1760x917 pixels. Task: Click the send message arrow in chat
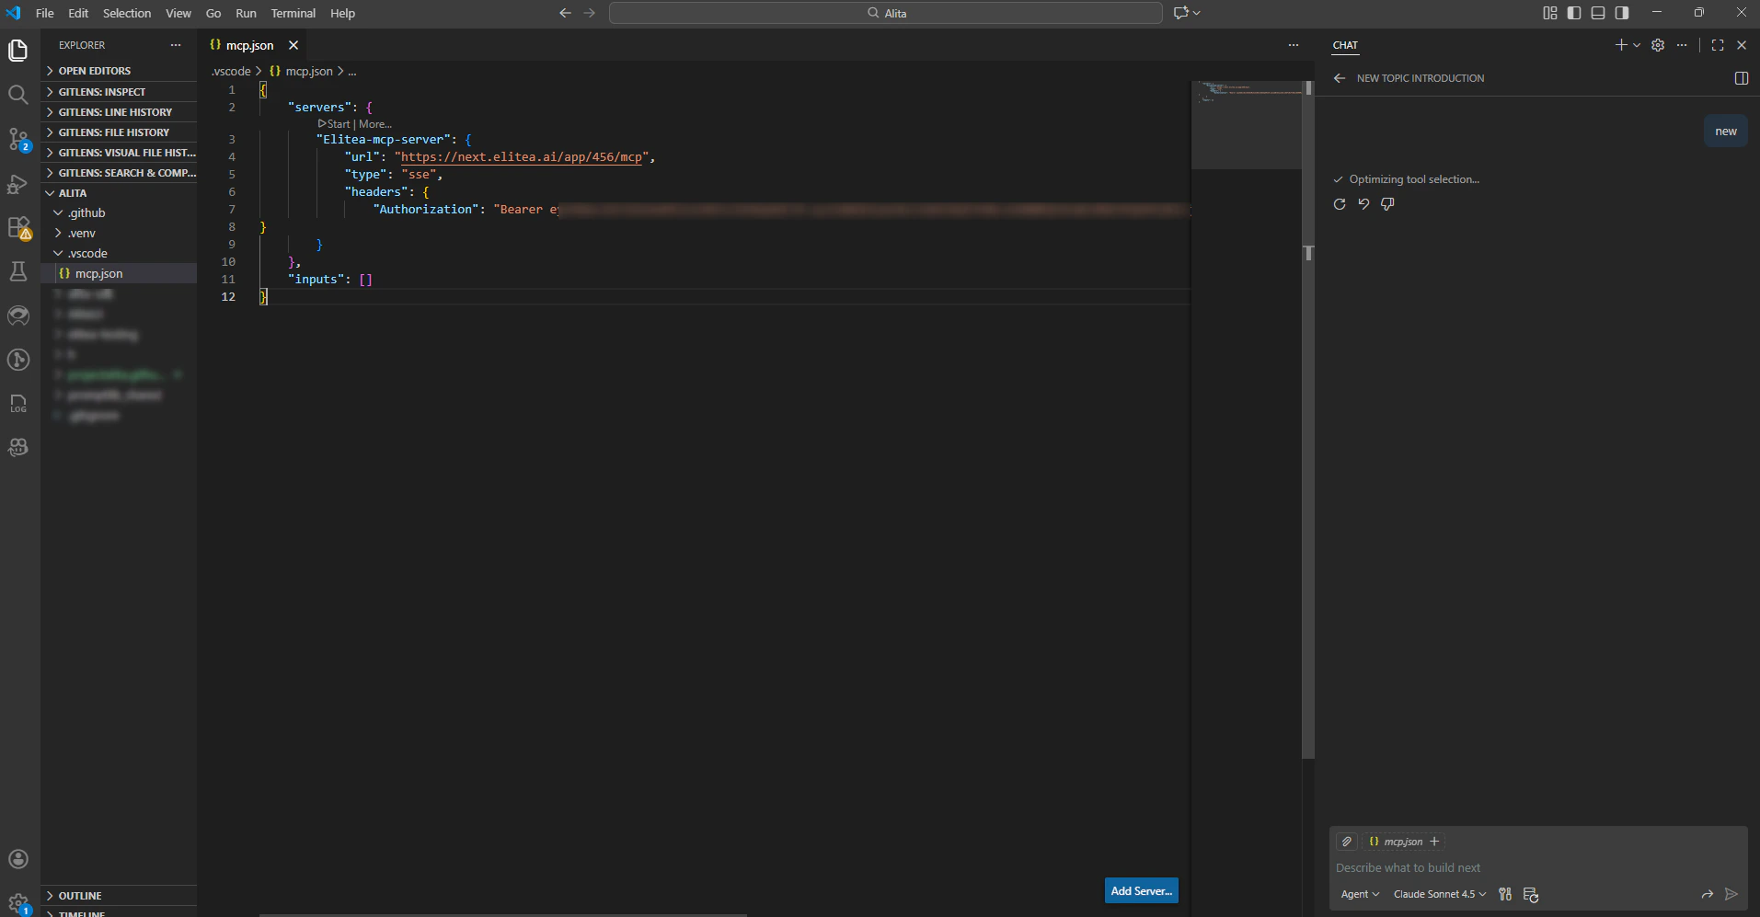[1731, 893]
